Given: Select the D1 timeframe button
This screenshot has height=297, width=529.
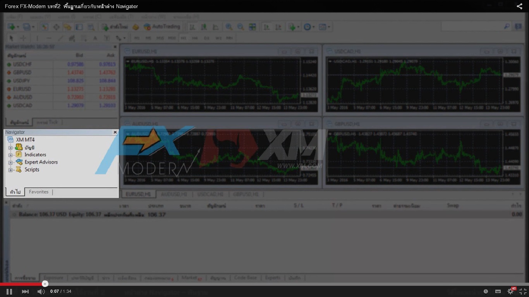Looking at the screenshot, I should click(x=207, y=38).
